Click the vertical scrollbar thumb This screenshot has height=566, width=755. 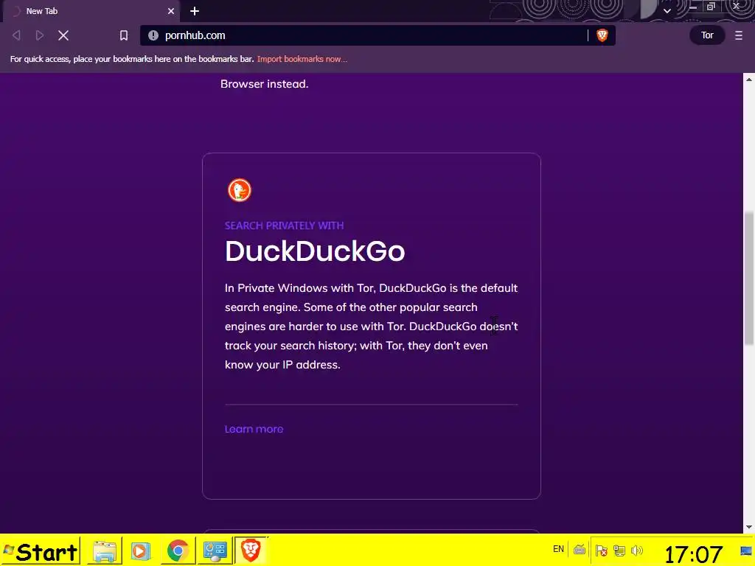pos(749,278)
